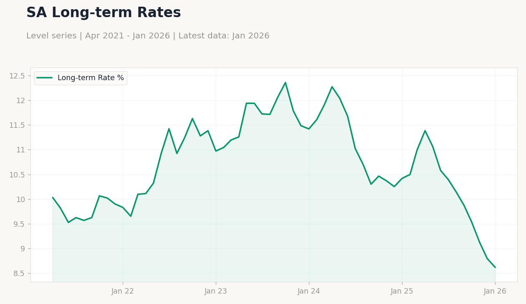Click the SA Long-term Rates chart title

[104, 13]
